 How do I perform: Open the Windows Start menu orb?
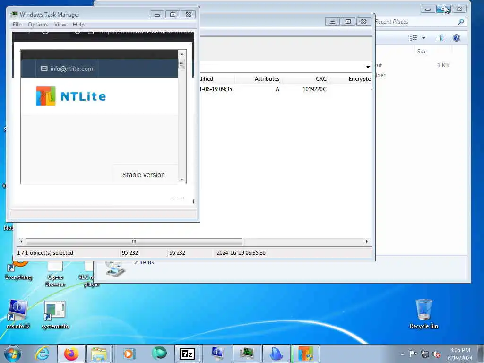pyautogui.click(x=13, y=354)
